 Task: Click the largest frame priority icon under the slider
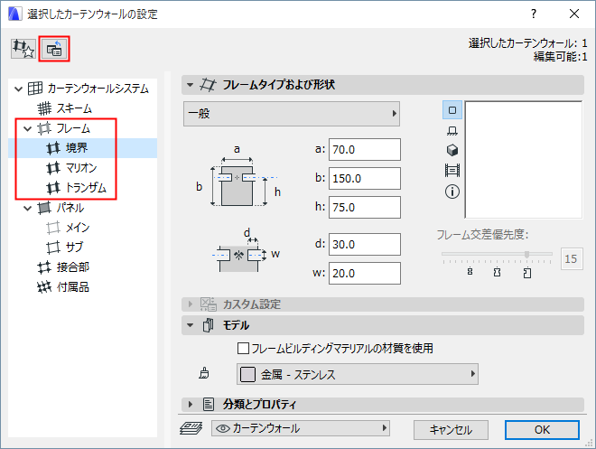tap(527, 273)
